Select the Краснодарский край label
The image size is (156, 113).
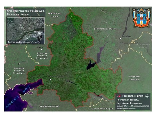click(49, 106)
